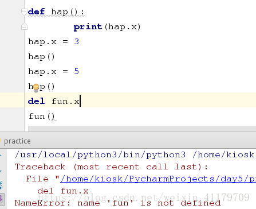Click the 'hap.x = 5' line
The height and width of the screenshot is (209, 256).
pos(53,71)
